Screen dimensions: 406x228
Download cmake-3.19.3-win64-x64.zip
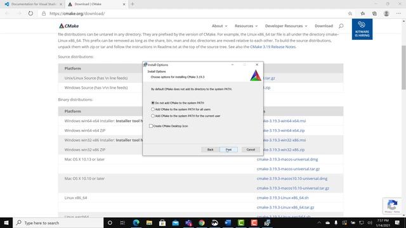(x=284, y=130)
